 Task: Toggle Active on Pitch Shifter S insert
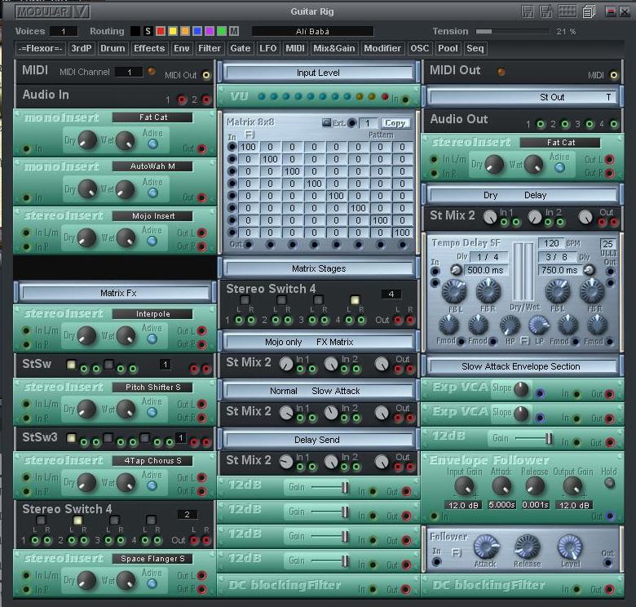coord(152,412)
